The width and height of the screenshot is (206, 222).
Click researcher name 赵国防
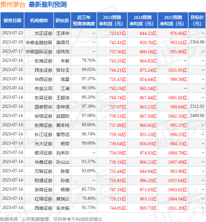(63, 116)
